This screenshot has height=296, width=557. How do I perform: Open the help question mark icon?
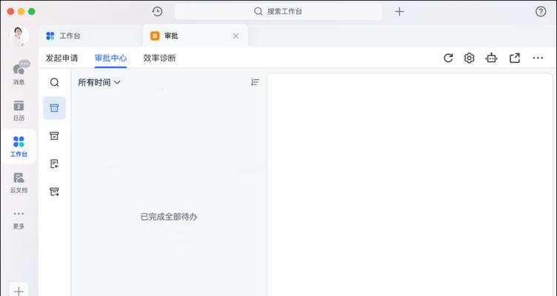[541, 11]
